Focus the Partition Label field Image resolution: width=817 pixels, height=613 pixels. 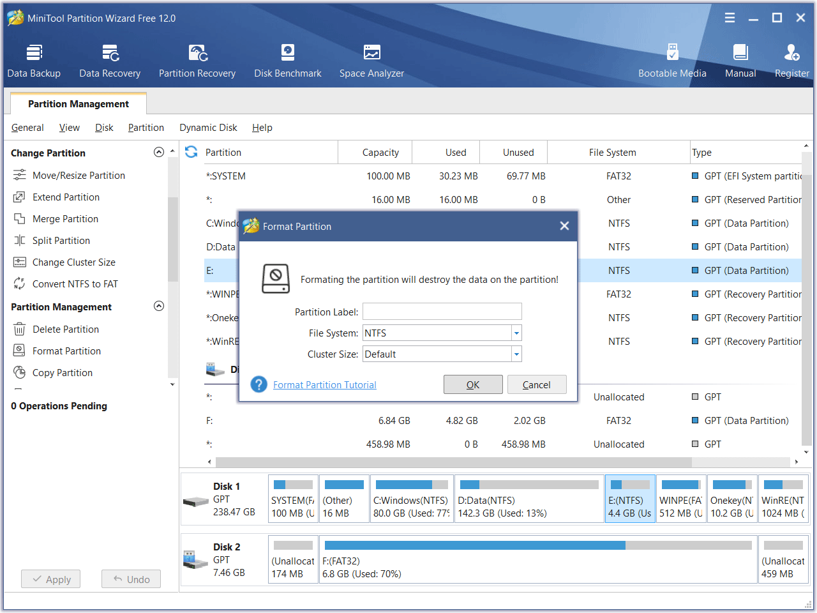(x=442, y=312)
